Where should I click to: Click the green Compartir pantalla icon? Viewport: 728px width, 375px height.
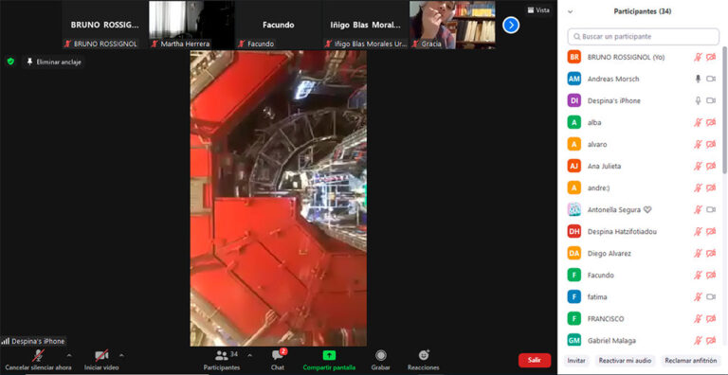click(329, 355)
